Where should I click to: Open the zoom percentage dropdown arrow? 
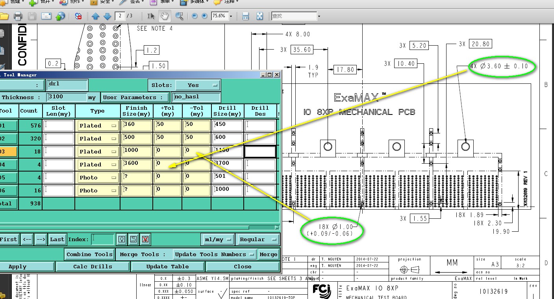tap(231, 16)
